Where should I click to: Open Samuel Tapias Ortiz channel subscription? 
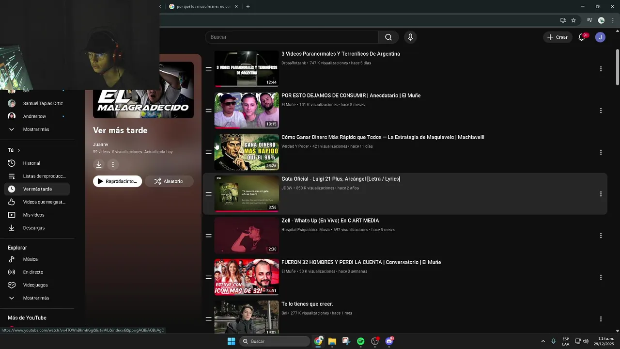[36, 104]
